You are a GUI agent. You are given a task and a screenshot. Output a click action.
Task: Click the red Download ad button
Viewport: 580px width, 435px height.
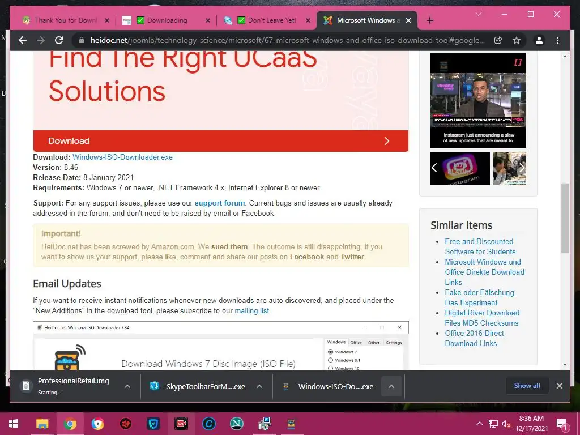(x=220, y=141)
